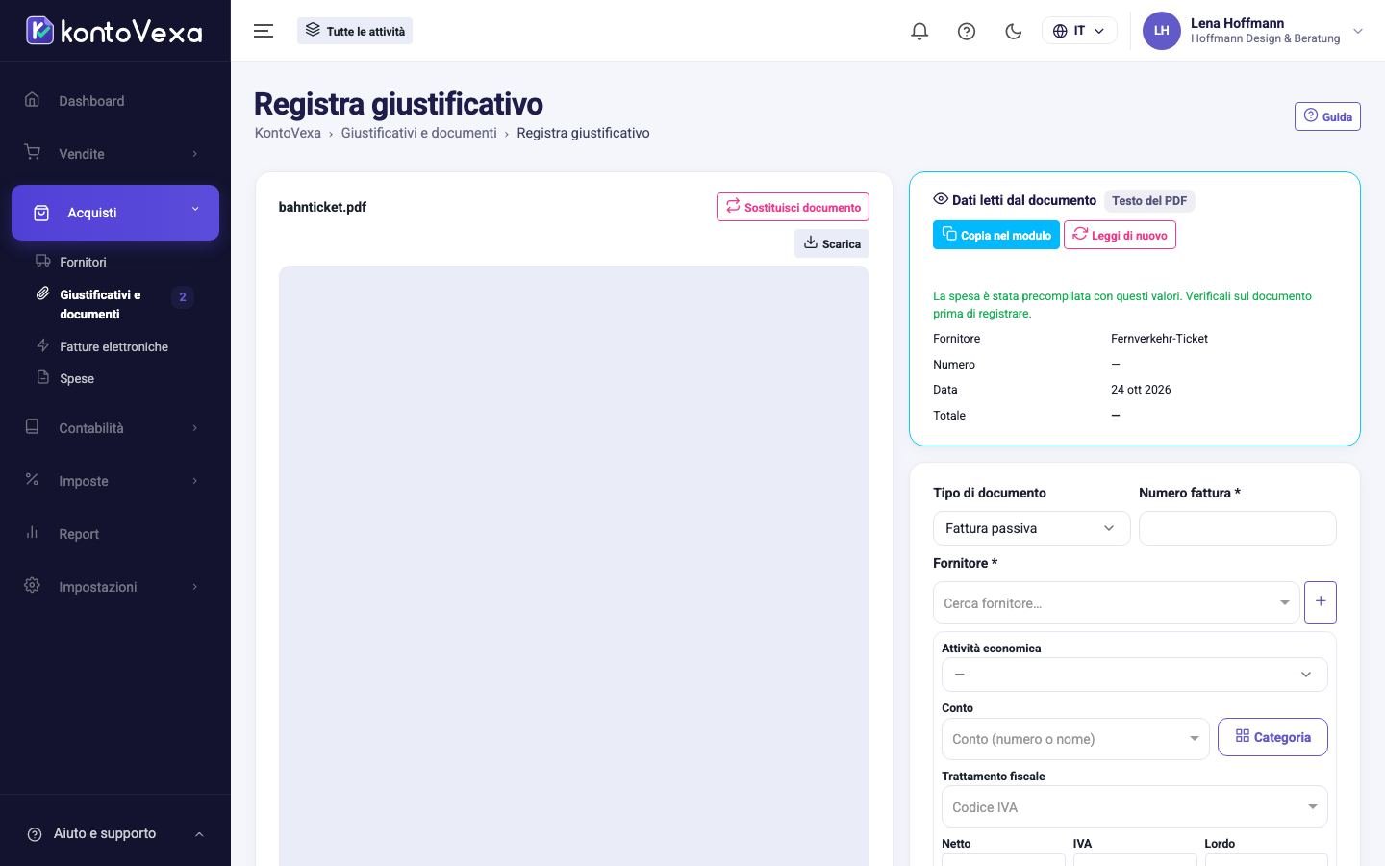Collapse the Acquisti sidebar section
Screen dimensions: 1385x866
tap(115, 213)
